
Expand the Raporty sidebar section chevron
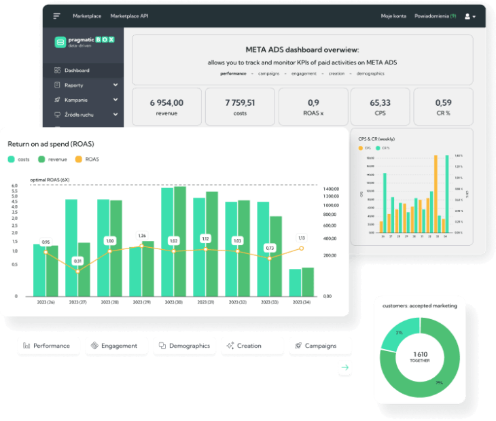[116, 86]
